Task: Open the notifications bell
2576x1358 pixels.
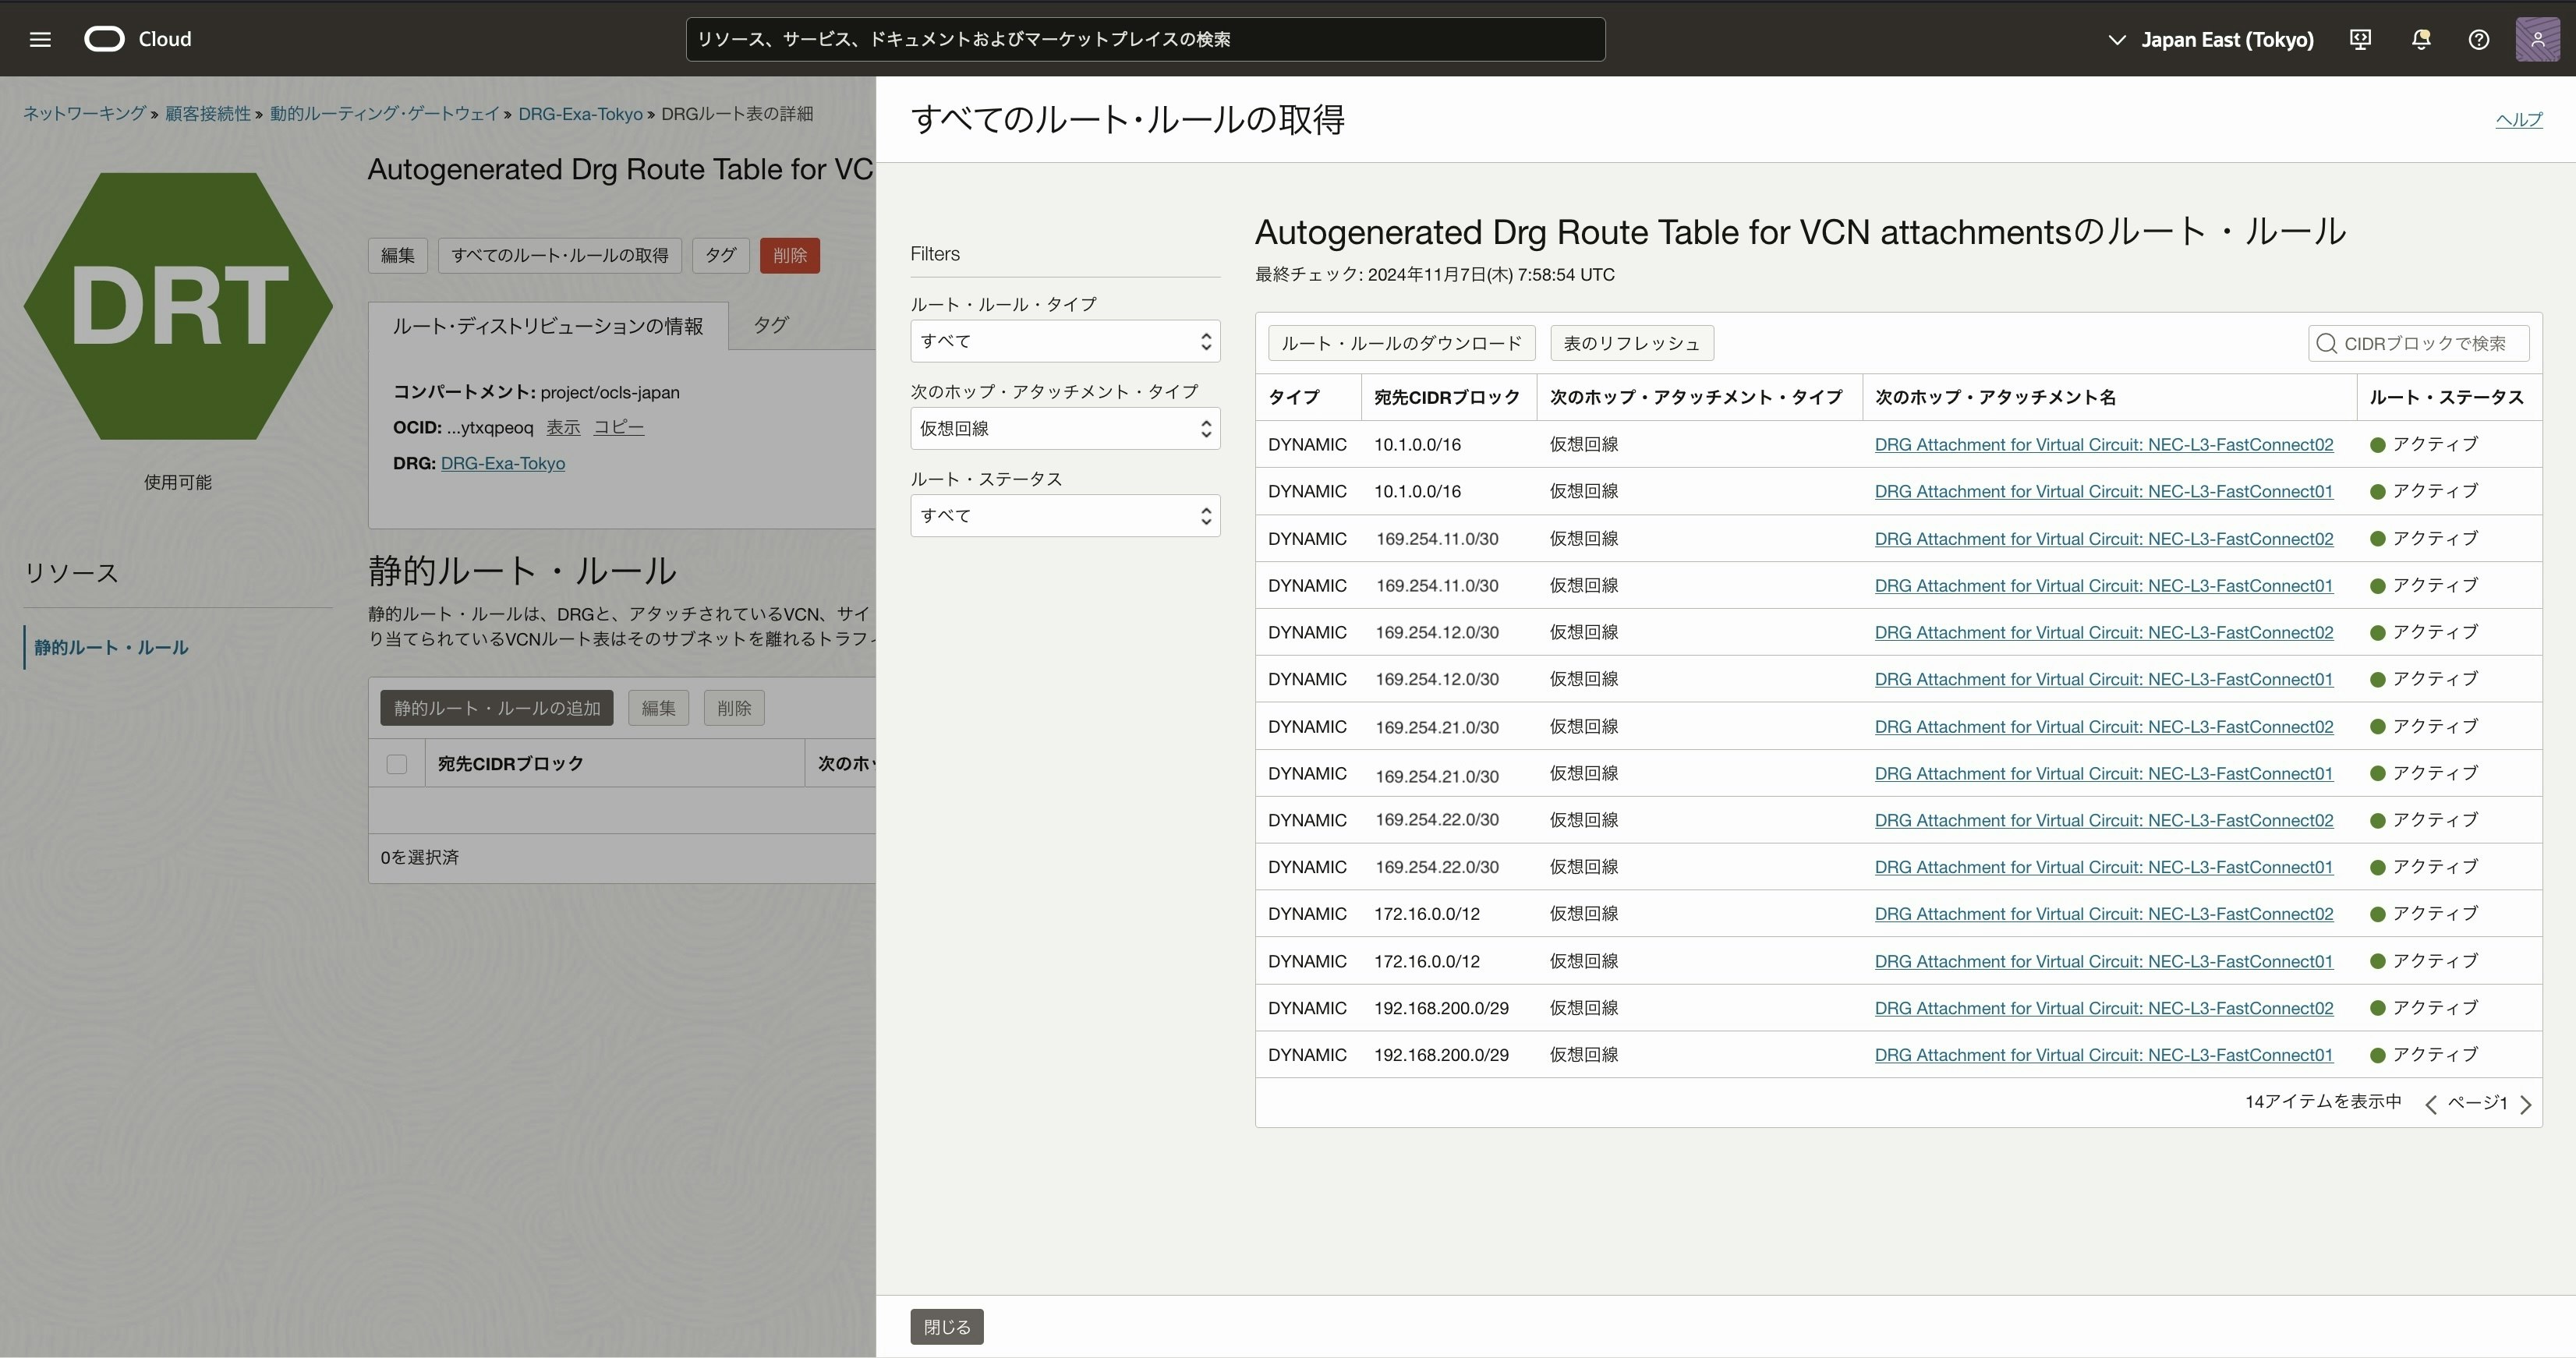Action: click(x=2421, y=39)
